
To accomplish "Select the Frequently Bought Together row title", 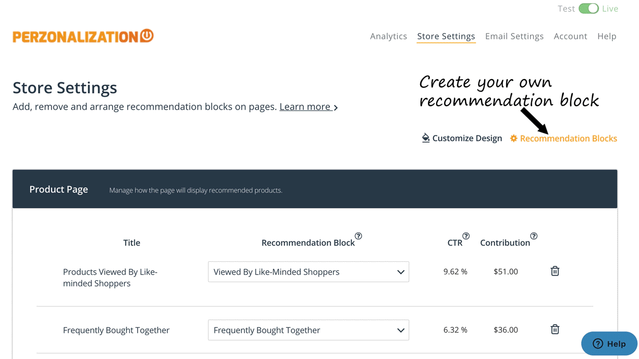I will click(x=116, y=330).
